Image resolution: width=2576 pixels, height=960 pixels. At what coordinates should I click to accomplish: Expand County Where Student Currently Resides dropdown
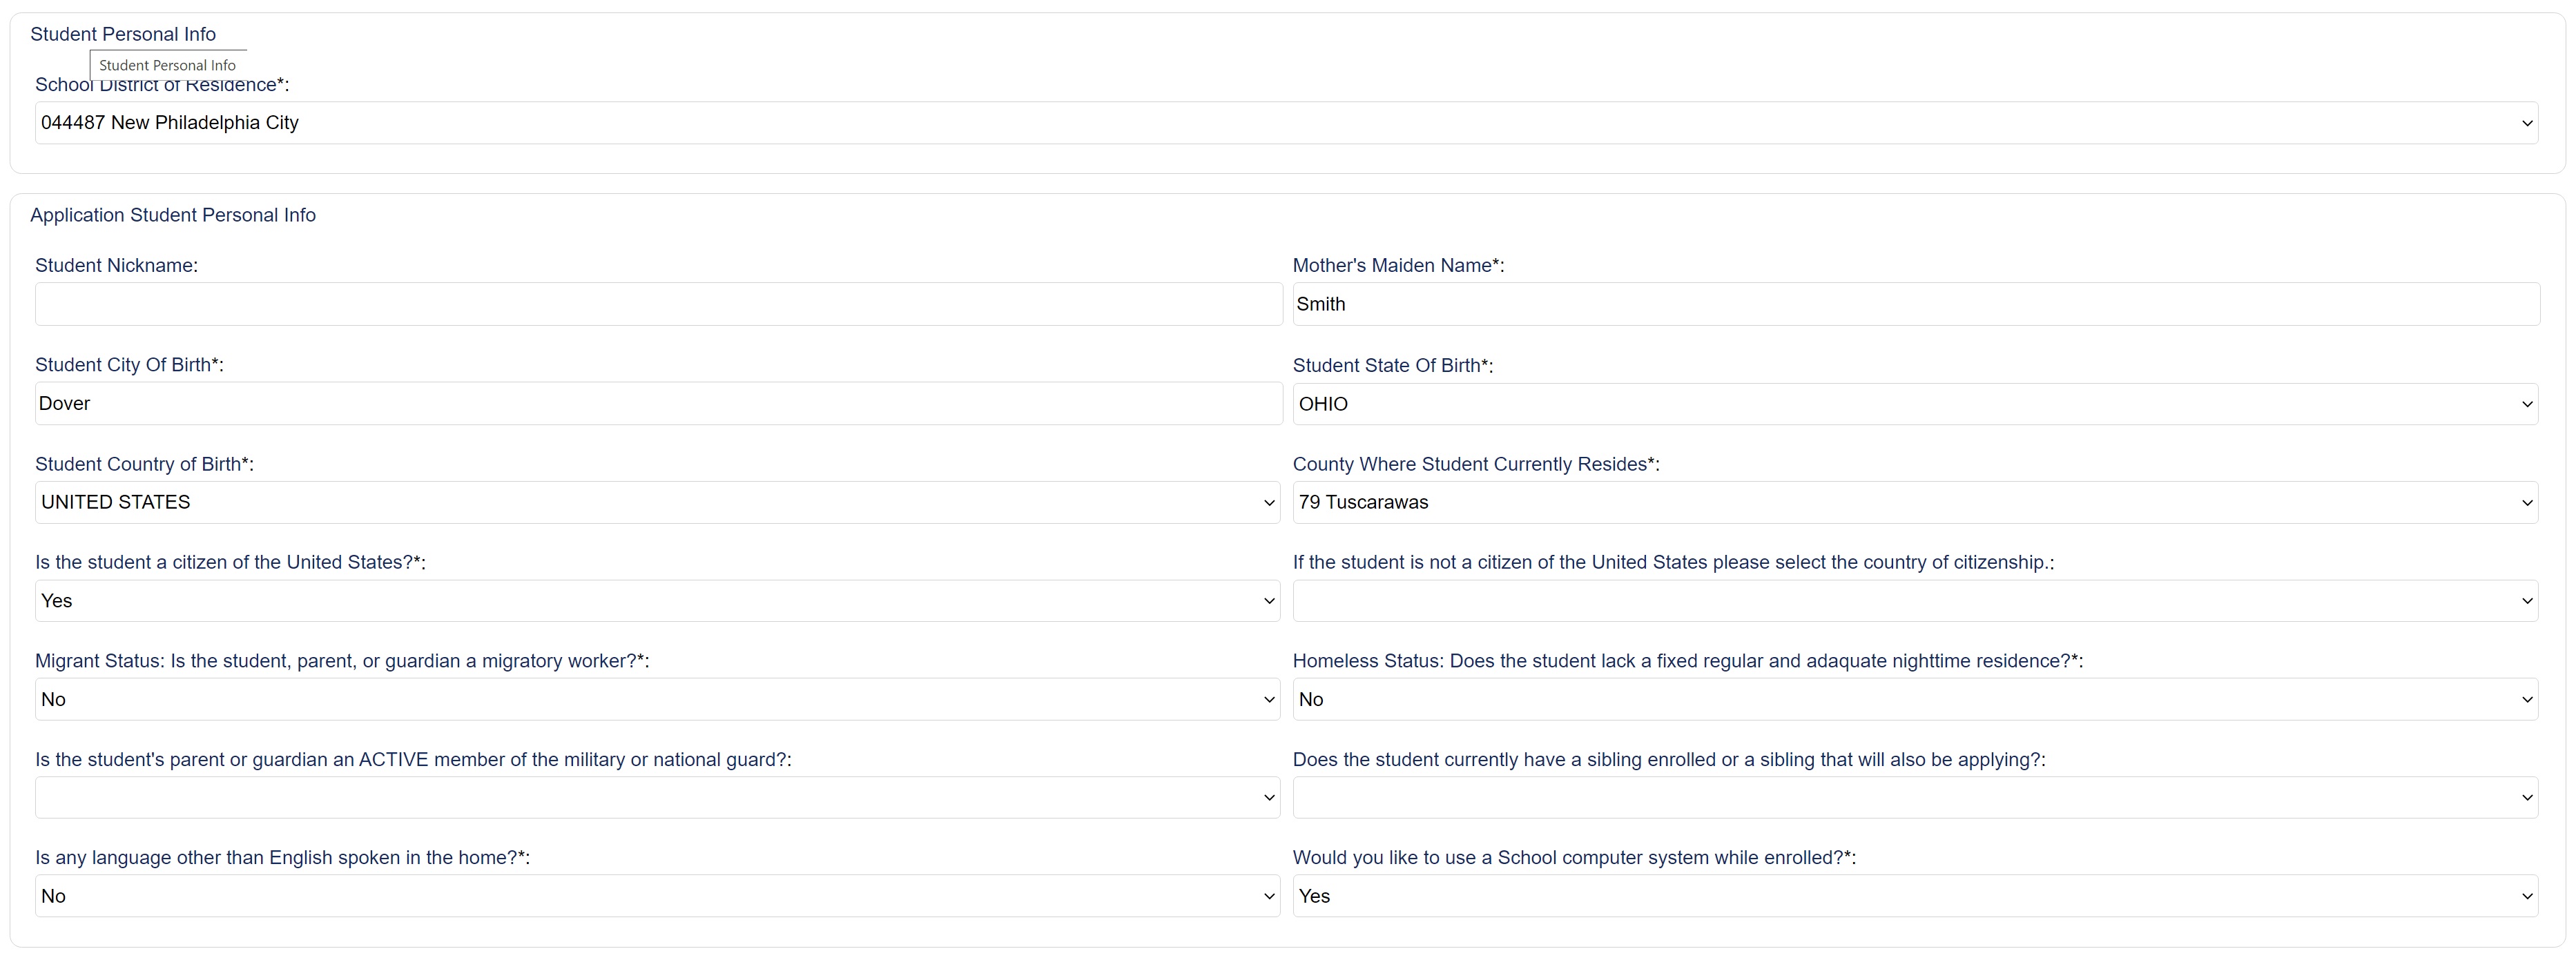click(x=1915, y=502)
